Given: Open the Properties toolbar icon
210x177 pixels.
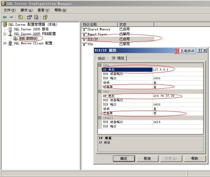Looking at the screenshot, I should click(30, 17).
